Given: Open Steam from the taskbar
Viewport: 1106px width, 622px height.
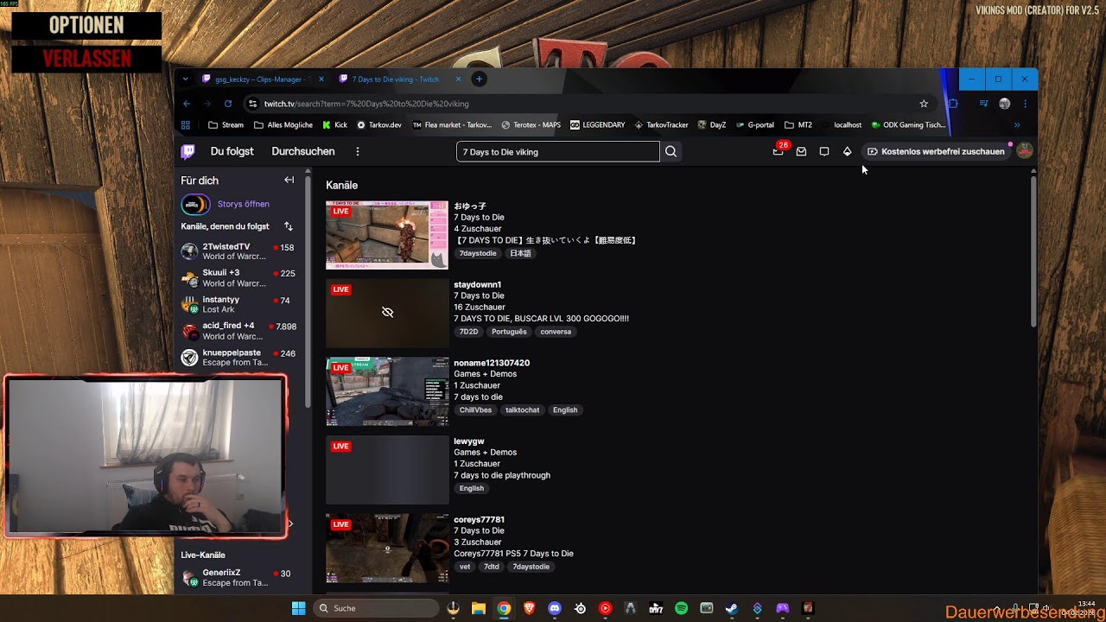Looking at the screenshot, I should (x=732, y=608).
